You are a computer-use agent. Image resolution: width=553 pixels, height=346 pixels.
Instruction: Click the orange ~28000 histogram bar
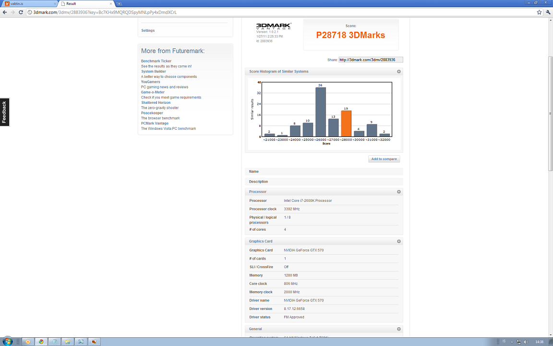[346, 124]
